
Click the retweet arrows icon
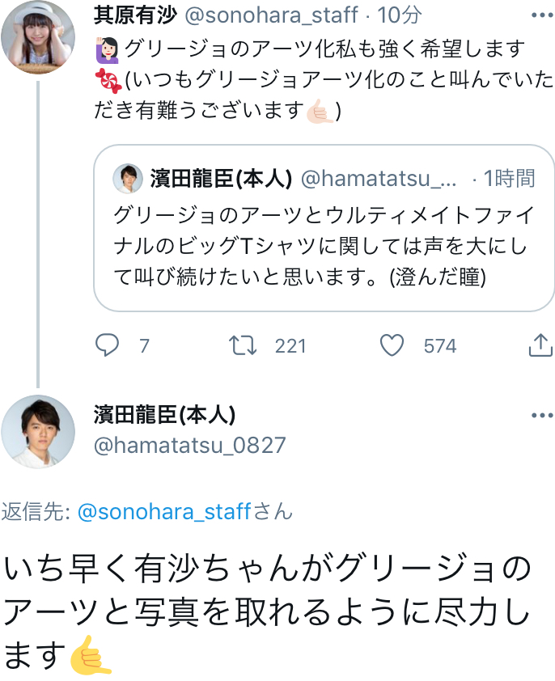[x=244, y=346]
